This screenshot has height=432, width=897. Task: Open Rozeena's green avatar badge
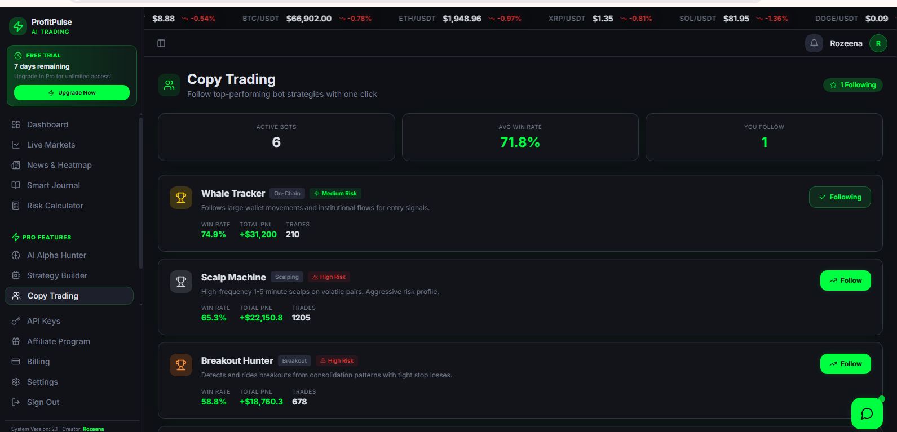[878, 43]
